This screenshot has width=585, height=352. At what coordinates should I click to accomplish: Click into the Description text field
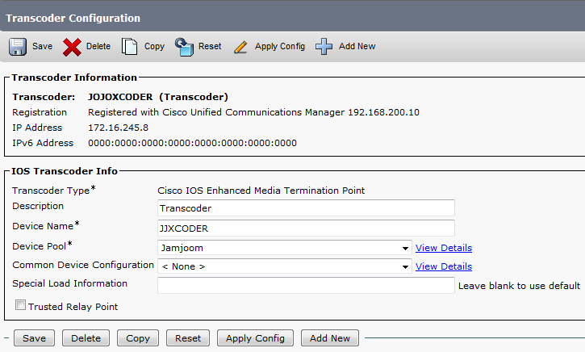(x=306, y=208)
